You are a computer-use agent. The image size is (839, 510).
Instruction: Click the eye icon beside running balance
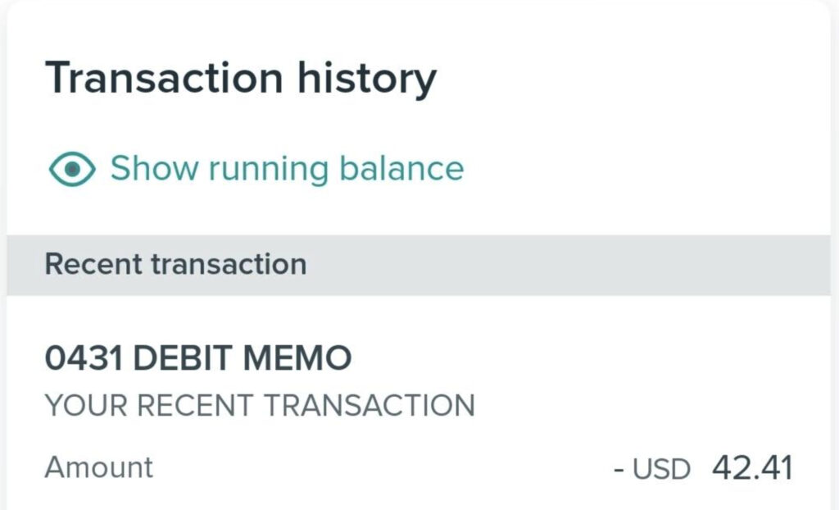[72, 169]
